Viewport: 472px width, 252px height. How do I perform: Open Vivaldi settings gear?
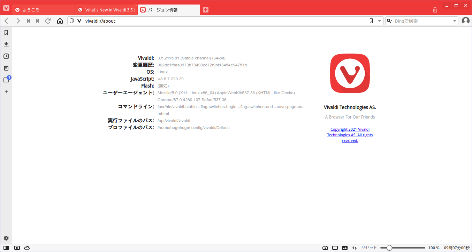tap(6, 238)
